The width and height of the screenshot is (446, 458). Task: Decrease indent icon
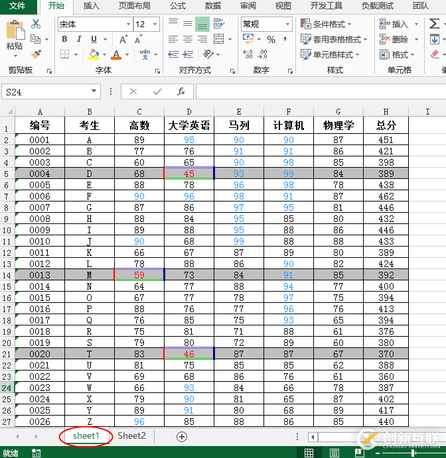173,54
